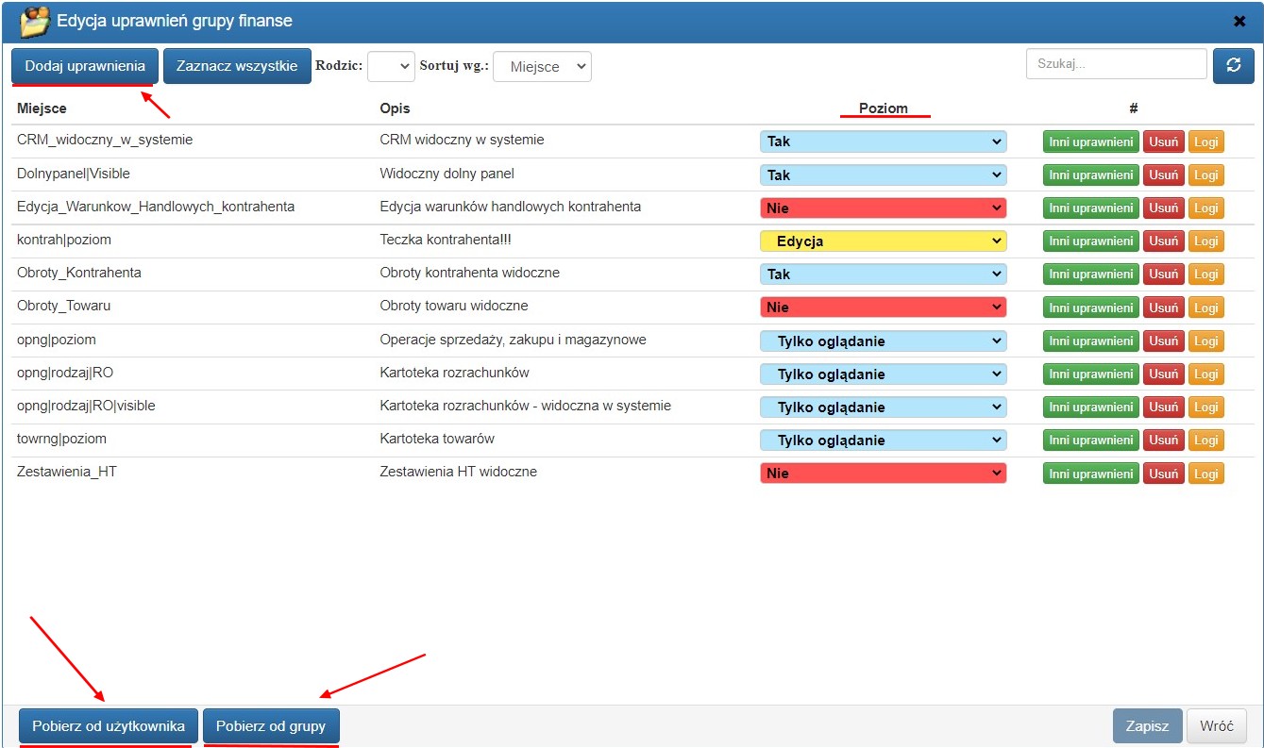1264x748 pixels.
Task: Click Inni uprawnieni for Obroty_Kontrahenta row
Action: coord(1090,274)
